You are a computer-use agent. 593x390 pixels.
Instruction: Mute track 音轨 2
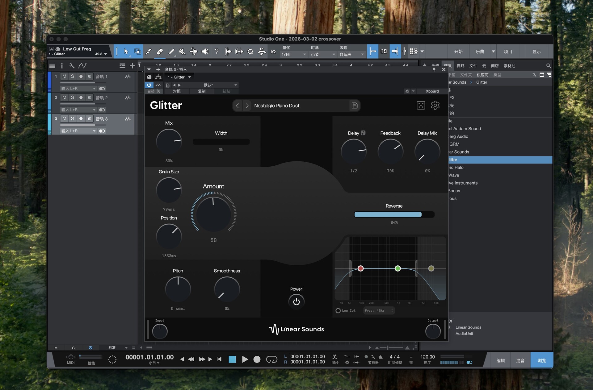point(64,97)
